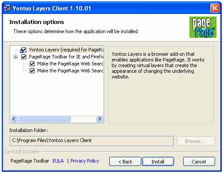Click the Tarma Installer label

pyautogui.click(x=22, y=152)
